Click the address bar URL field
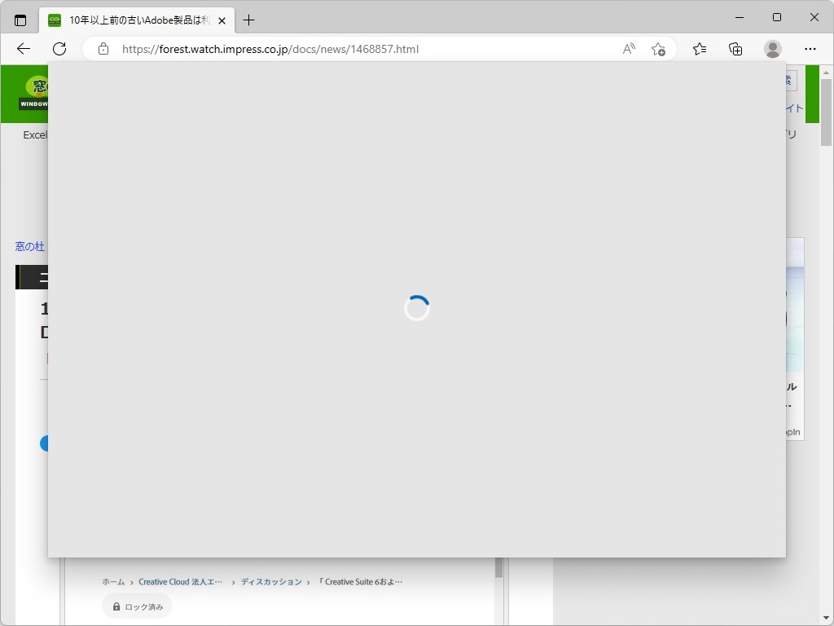 (x=269, y=49)
